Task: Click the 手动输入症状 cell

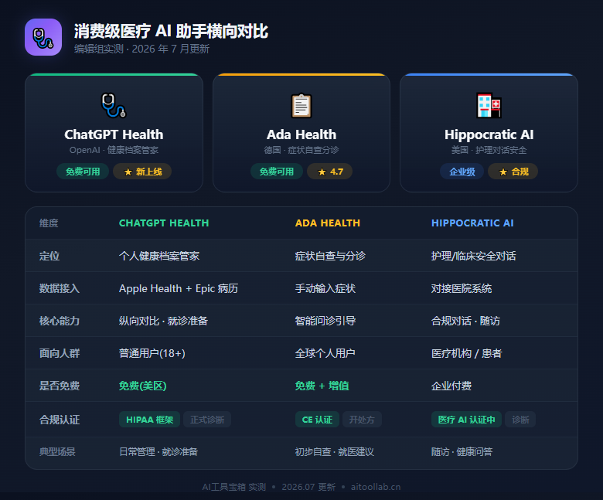Action: click(325, 288)
